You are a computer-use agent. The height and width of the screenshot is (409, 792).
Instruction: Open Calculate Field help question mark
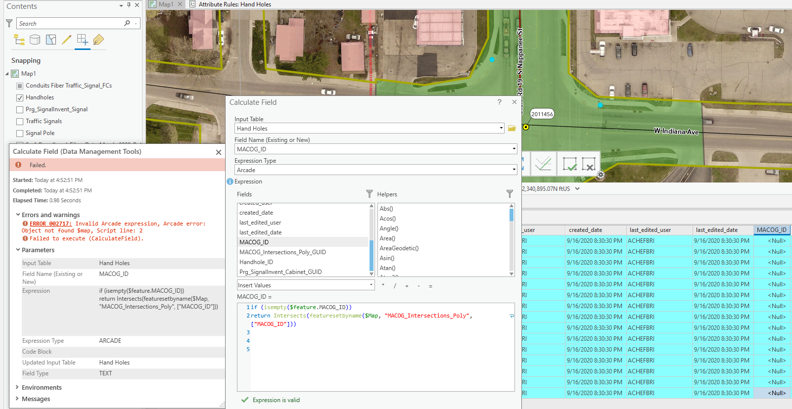[x=500, y=102]
